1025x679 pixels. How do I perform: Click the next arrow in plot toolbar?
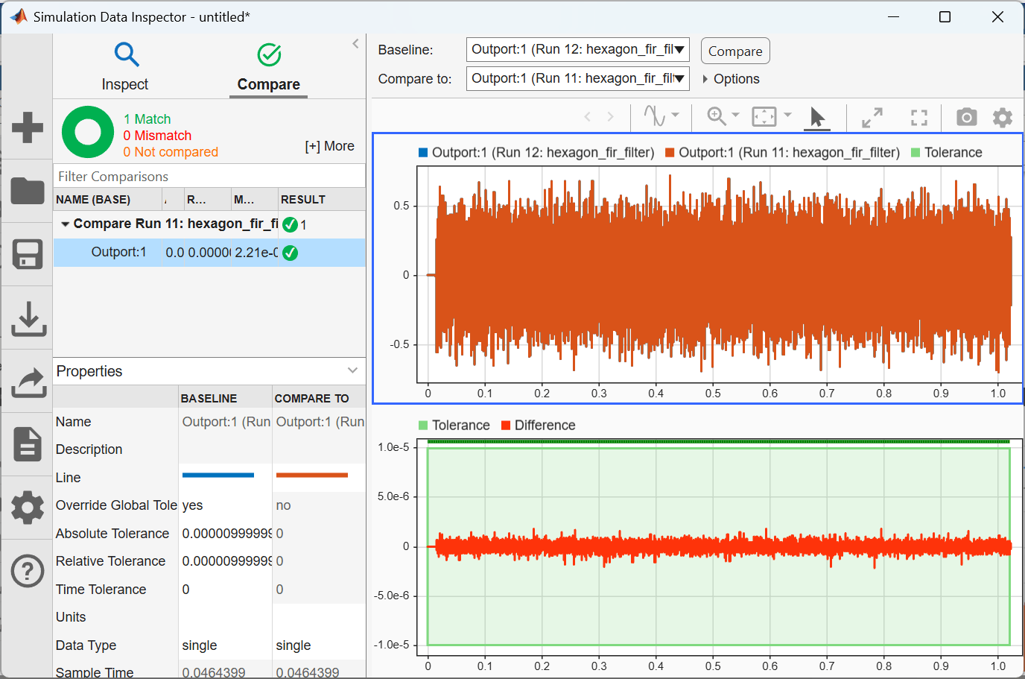(610, 117)
